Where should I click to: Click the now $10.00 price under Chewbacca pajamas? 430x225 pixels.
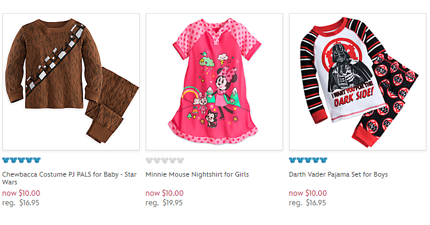21,193
